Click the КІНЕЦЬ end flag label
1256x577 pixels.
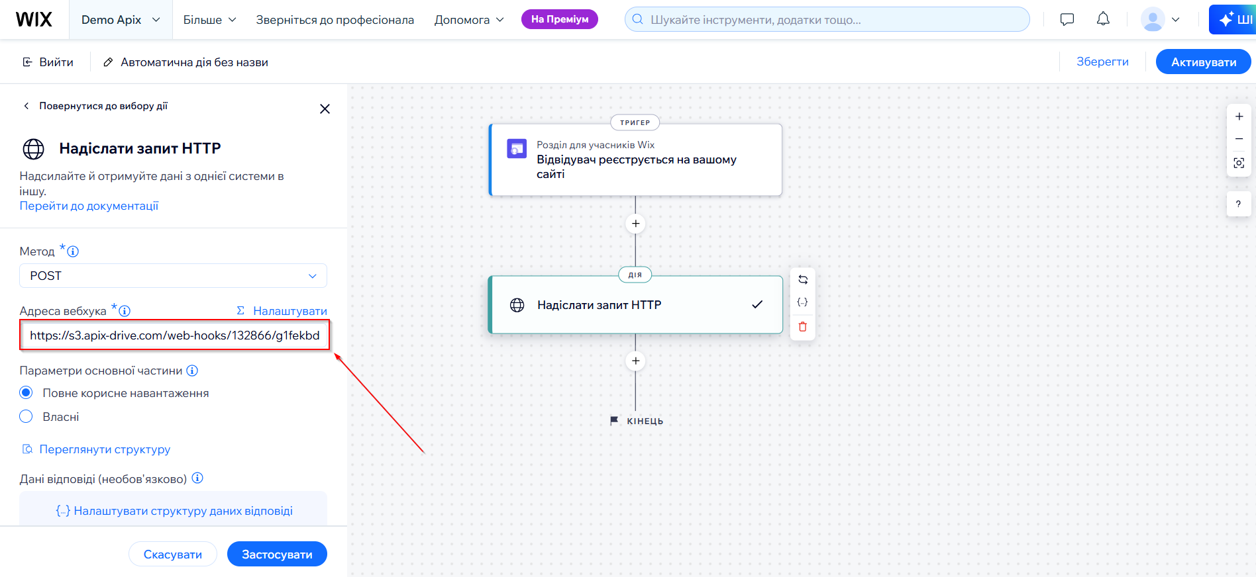click(637, 421)
